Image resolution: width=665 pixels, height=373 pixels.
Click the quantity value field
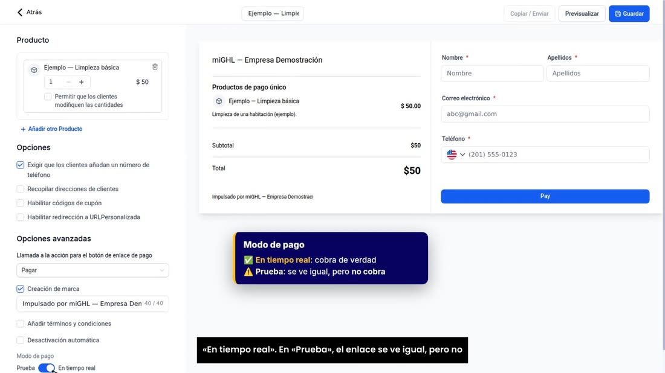click(x=52, y=82)
